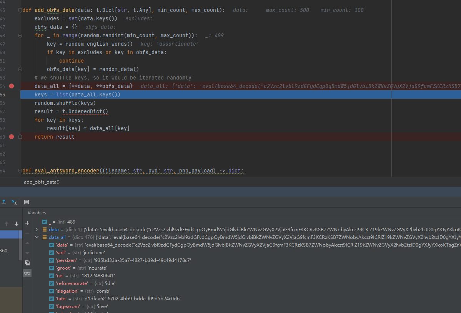Select previous frame with the up arrow
Image resolution: width=461 pixels, height=313 pixels.
tap(7, 224)
